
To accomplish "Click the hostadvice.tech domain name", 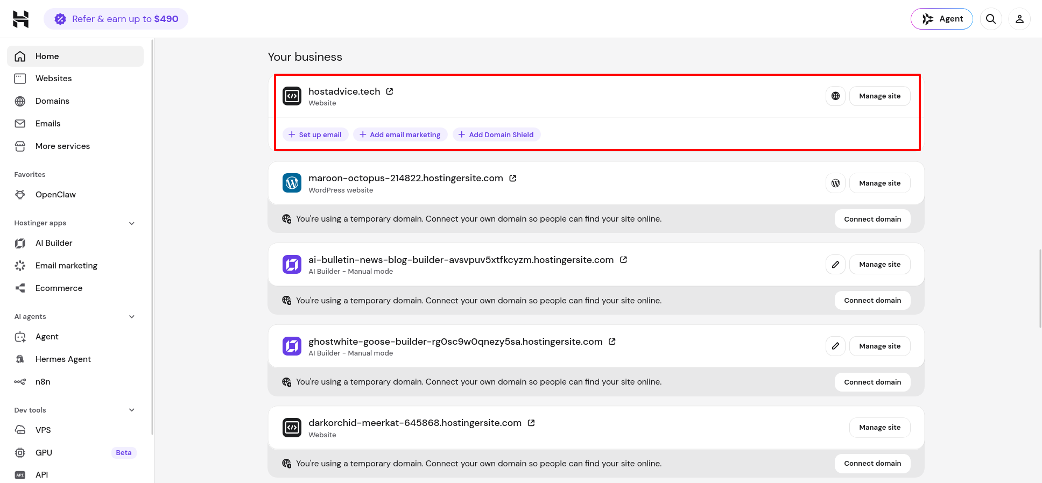I will [344, 91].
